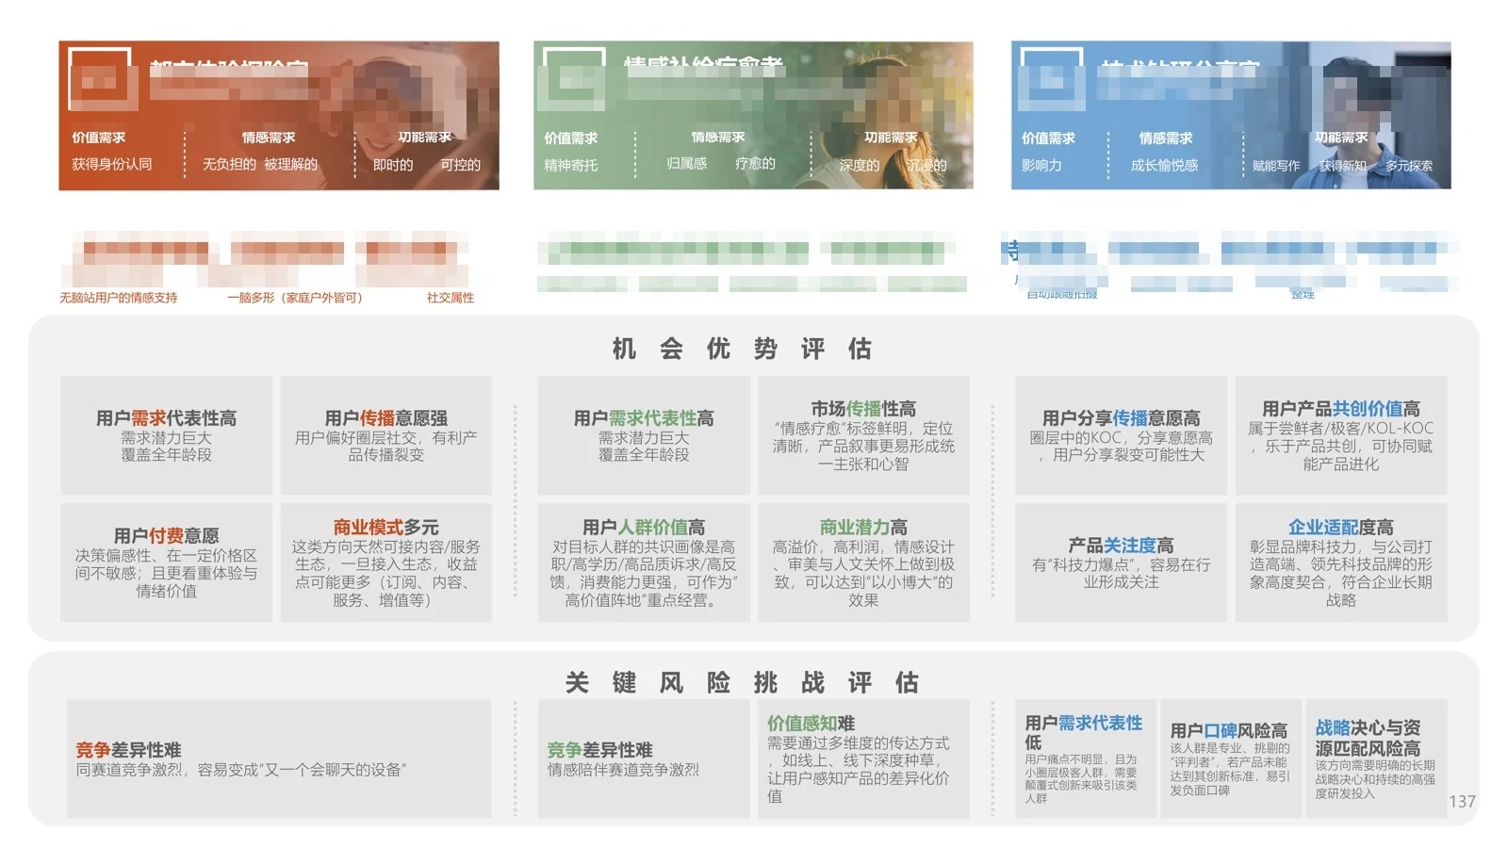Image resolution: width=1508 pixels, height=848 pixels.
Task: Select the 用户需求代表性低 risk card
Action: [x=1086, y=758]
